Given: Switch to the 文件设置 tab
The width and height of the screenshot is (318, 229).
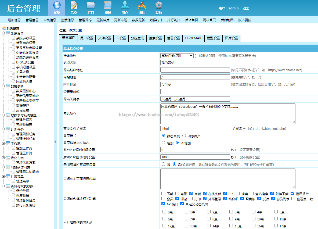Looking at the screenshot, I should coord(105,38).
